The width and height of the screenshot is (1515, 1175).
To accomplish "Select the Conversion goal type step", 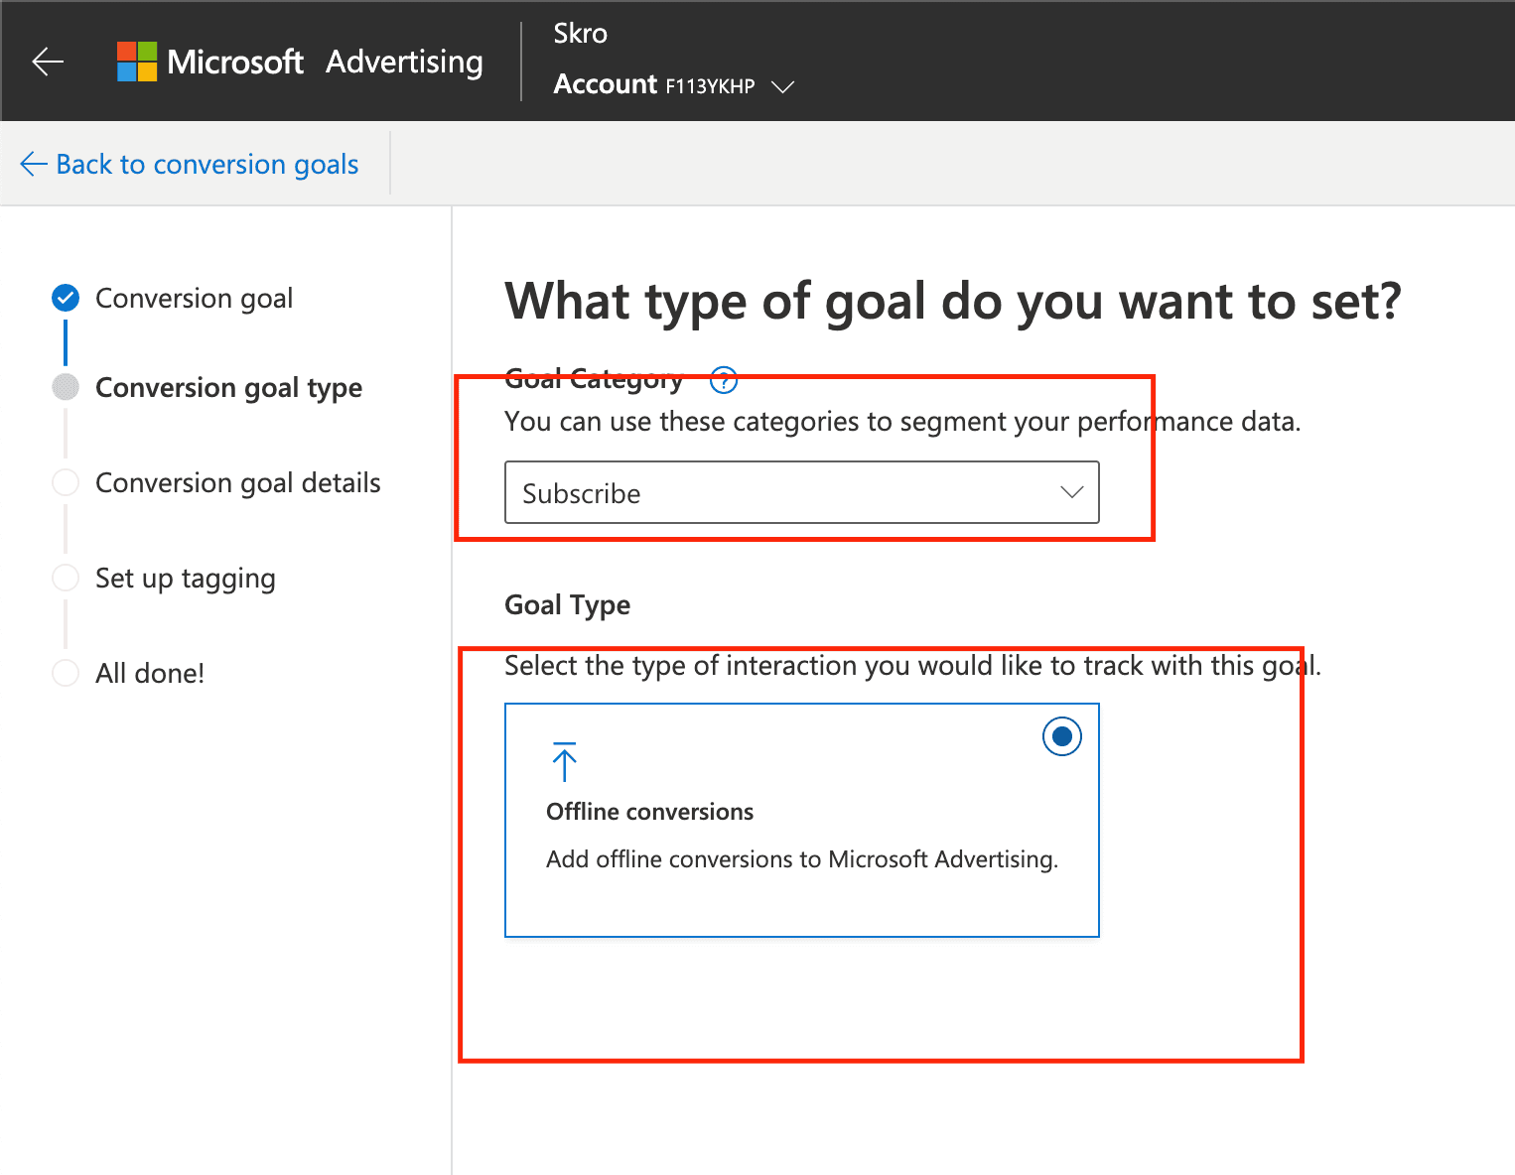I will [228, 387].
